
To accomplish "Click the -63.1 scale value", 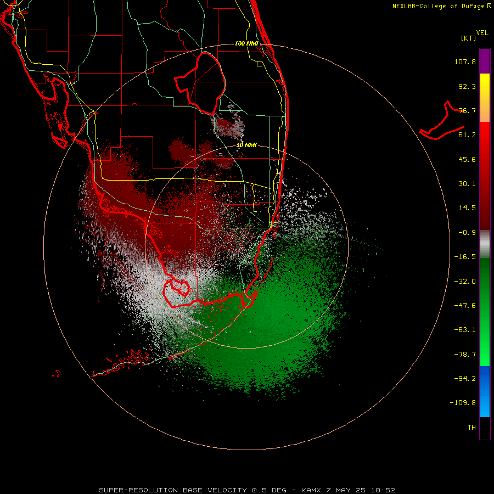I will point(465,330).
